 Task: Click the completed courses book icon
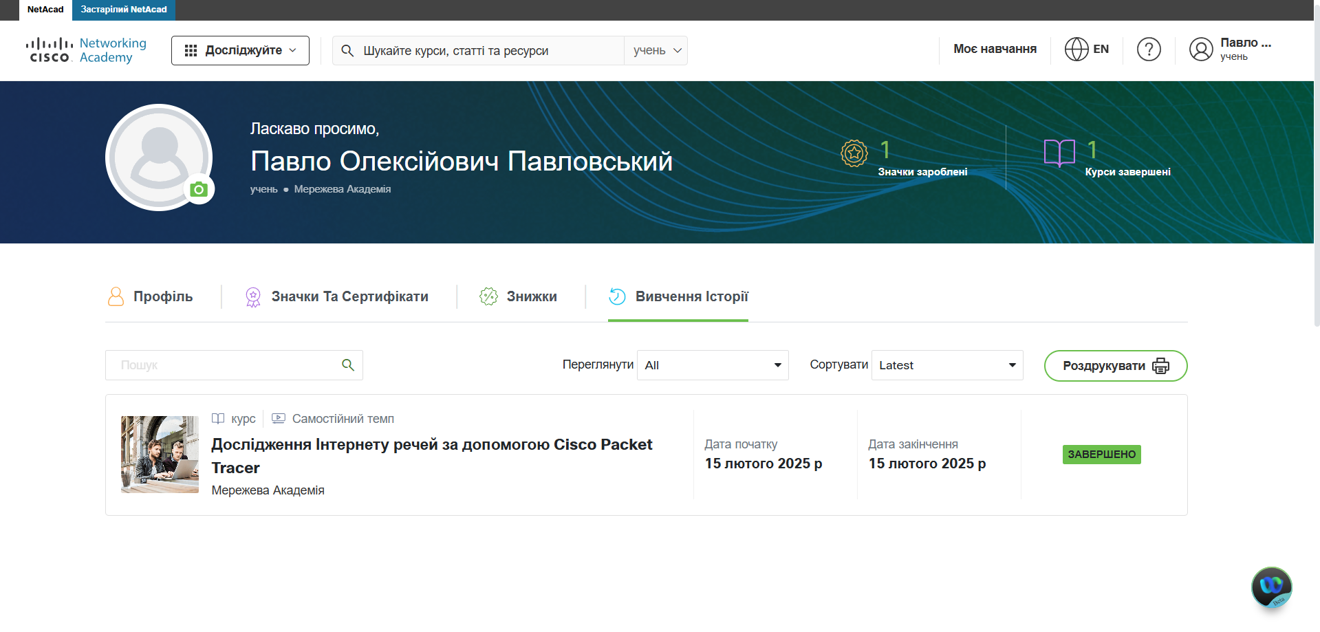[1059, 153]
